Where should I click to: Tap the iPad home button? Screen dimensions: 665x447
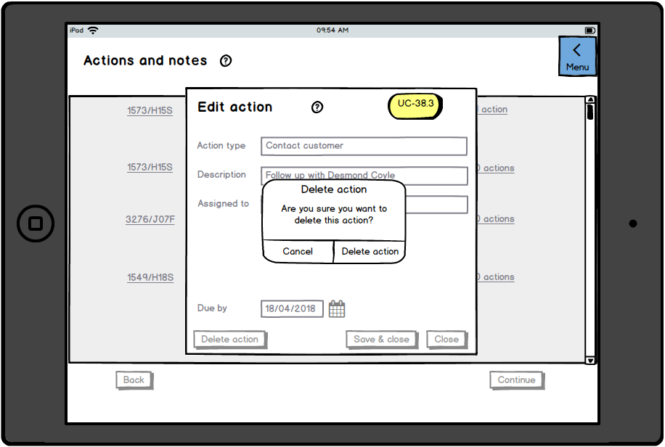tap(36, 223)
